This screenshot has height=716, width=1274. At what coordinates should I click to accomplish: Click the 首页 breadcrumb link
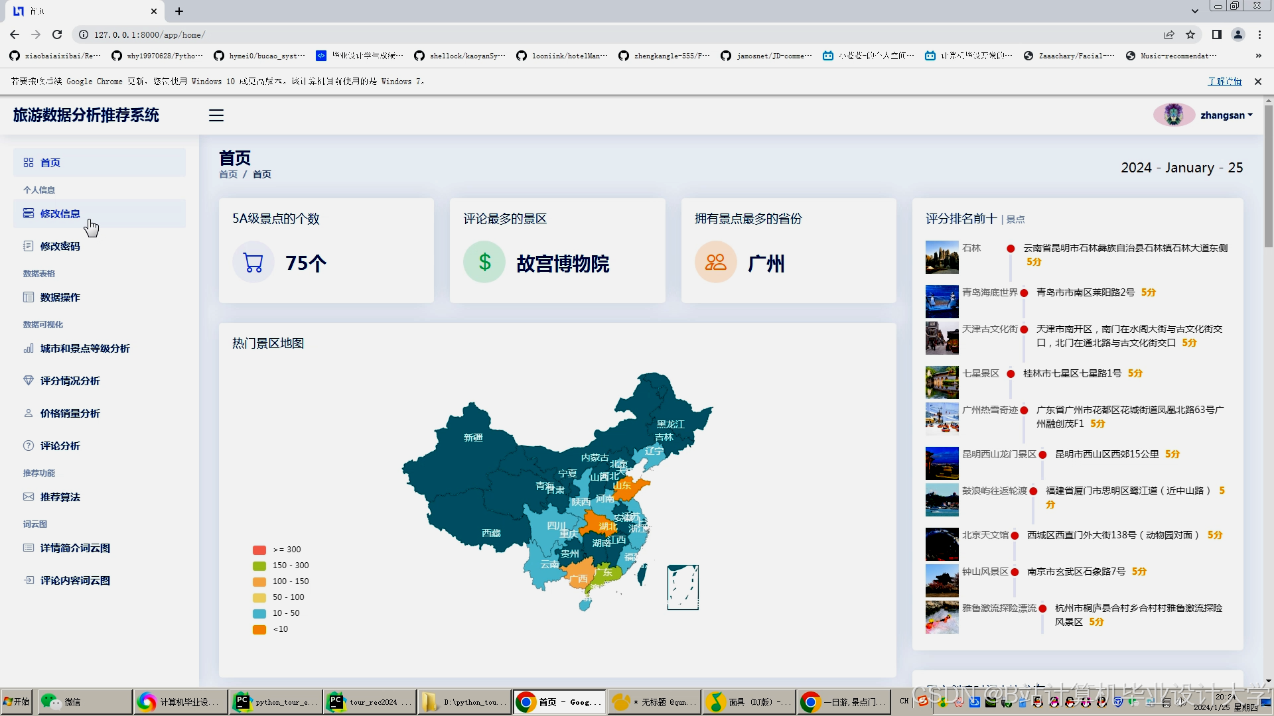coord(228,174)
